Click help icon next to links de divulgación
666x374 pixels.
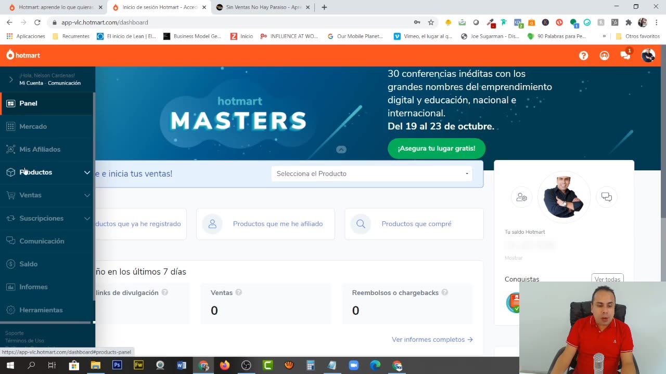tap(164, 292)
